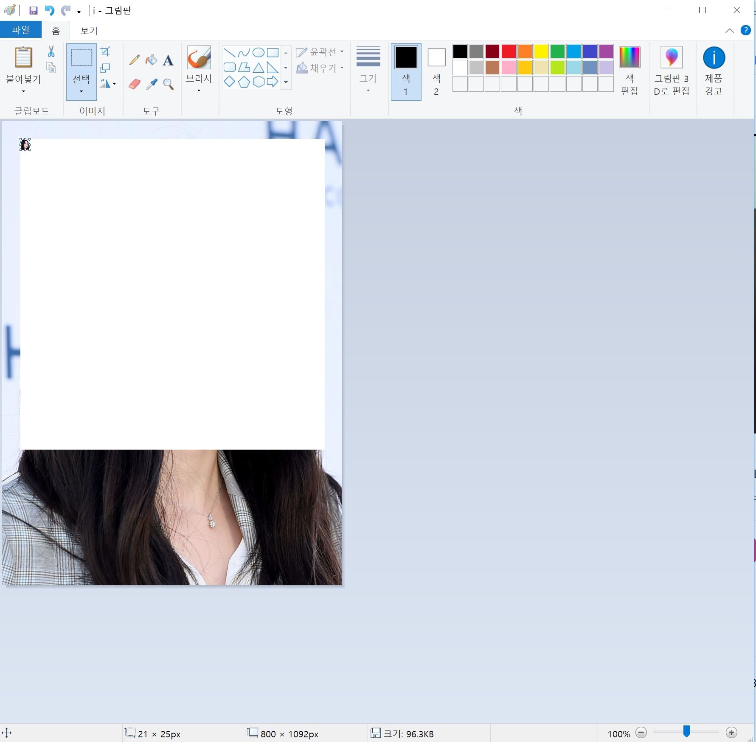The width and height of the screenshot is (756, 742).
Task: Open Paint help with the question mark
Action: (745, 31)
